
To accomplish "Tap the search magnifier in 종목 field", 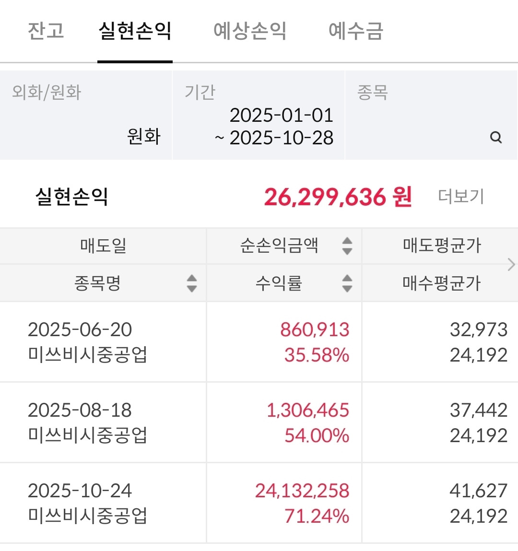I will [x=496, y=138].
